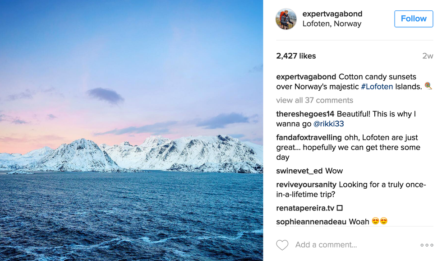Screen dimensions: 442x261
Task: Visit swinevet_ed profile
Action: click(298, 171)
